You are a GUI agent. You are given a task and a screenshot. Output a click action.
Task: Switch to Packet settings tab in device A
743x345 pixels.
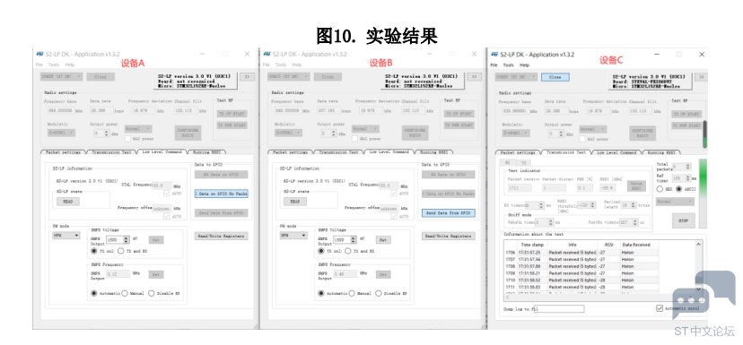pyautogui.click(x=64, y=152)
